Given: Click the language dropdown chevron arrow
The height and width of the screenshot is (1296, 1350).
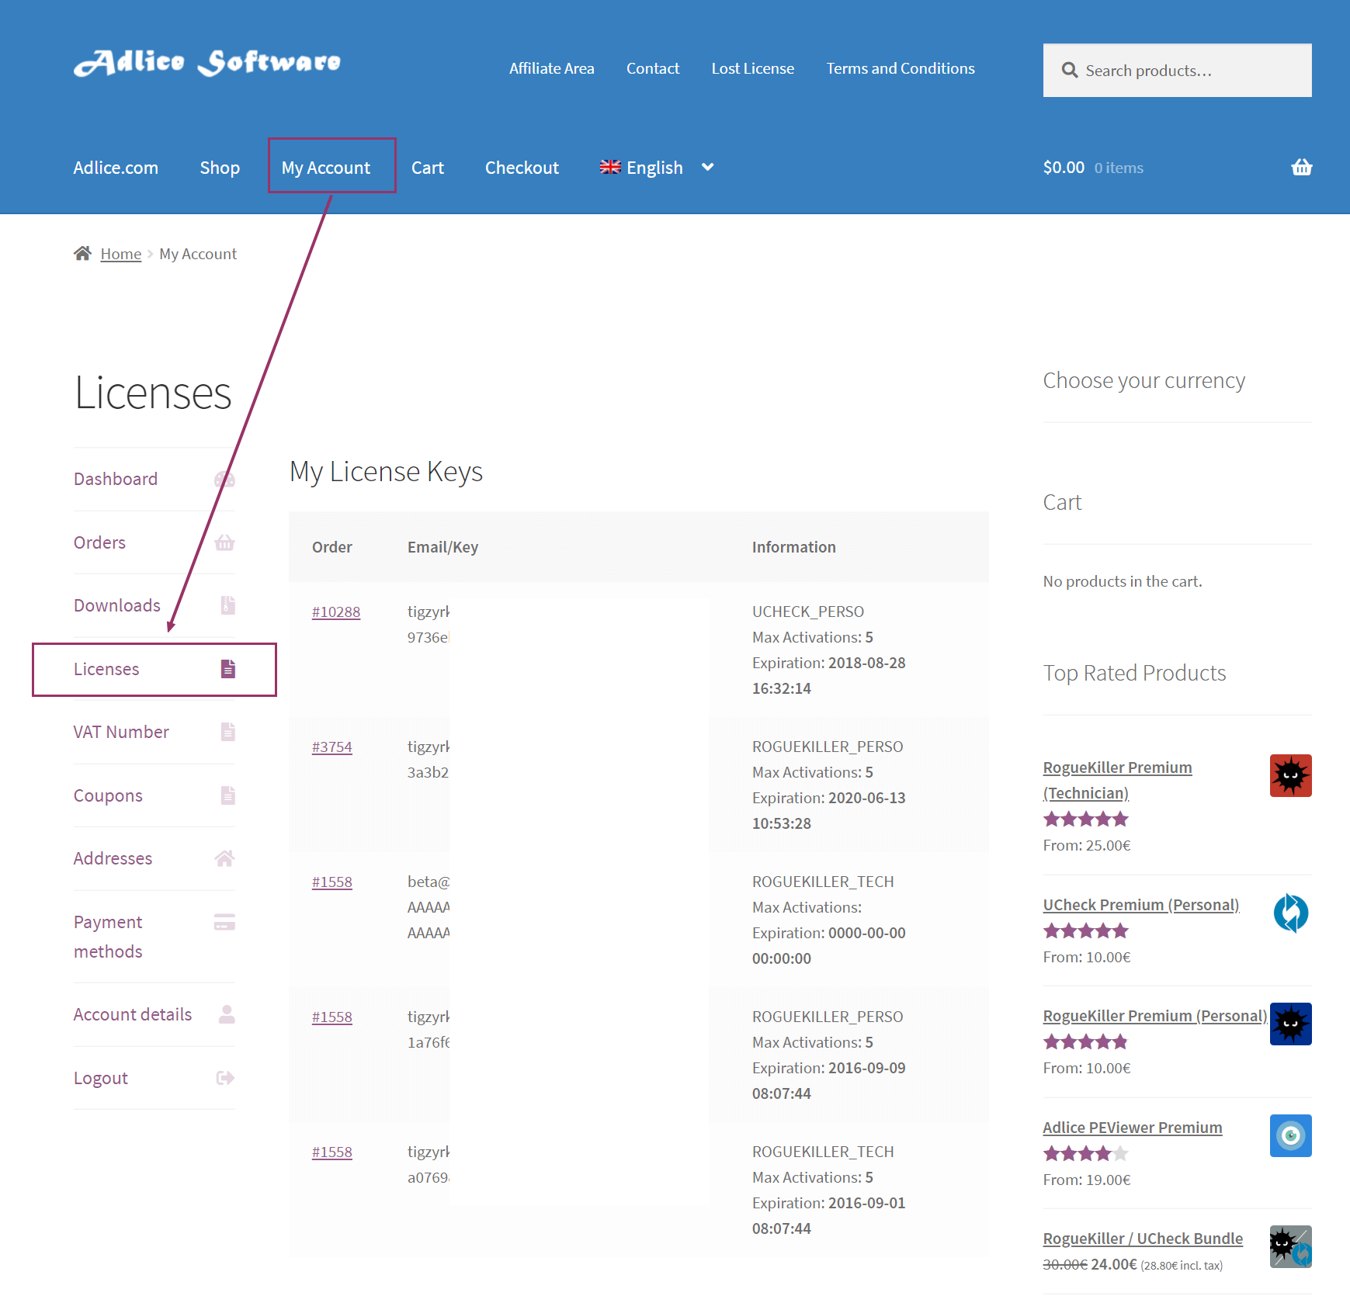Looking at the screenshot, I should pos(707,168).
